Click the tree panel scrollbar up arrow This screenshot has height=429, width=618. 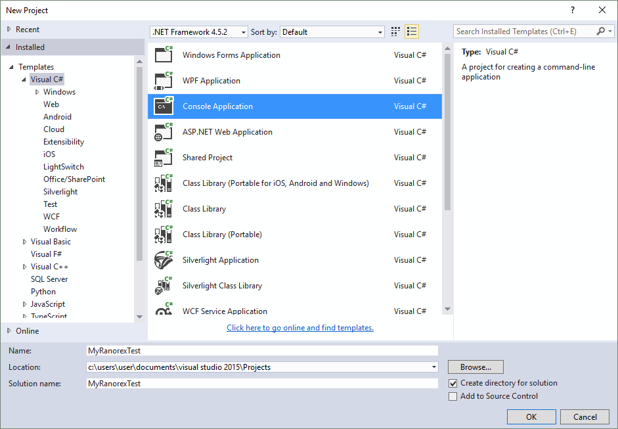(x=139, y=62)
